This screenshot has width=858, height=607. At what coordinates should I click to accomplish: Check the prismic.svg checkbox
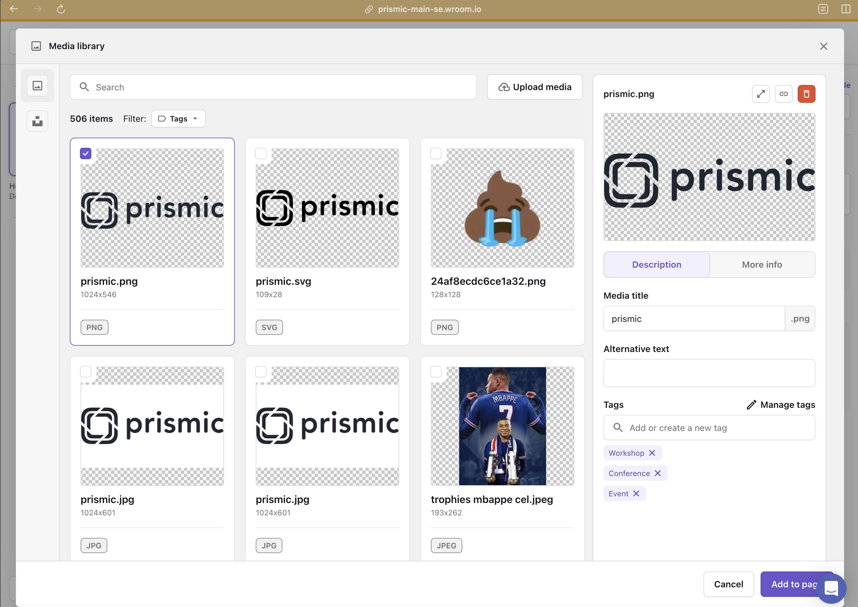261,153
